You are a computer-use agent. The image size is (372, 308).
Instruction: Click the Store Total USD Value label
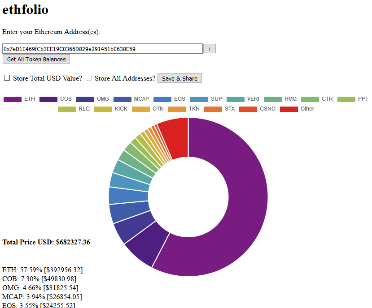(x=48, y=78)
